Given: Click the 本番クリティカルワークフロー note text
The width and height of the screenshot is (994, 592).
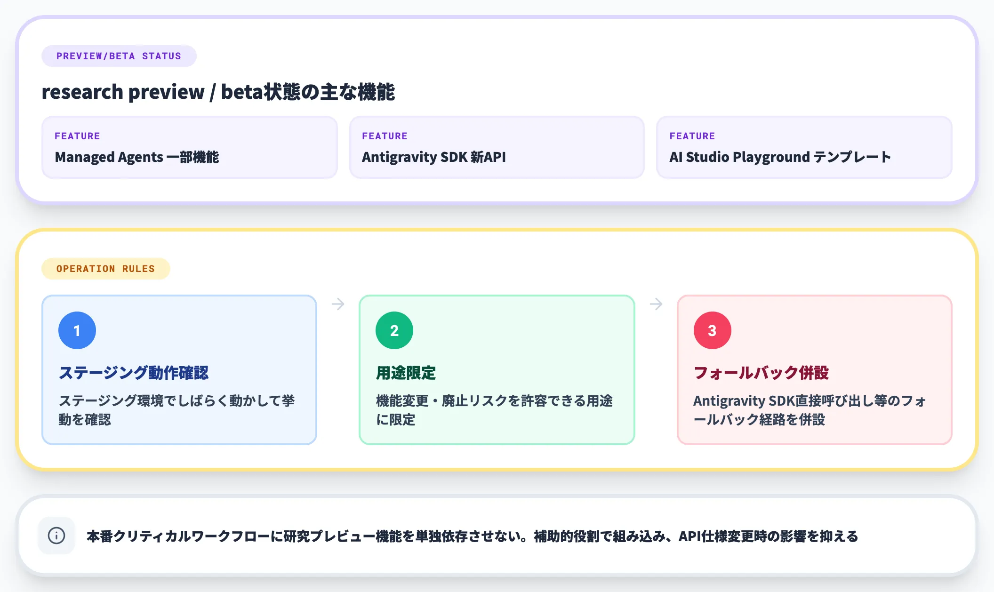Looking at the screenshot, I should point(473,536).
